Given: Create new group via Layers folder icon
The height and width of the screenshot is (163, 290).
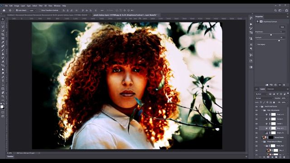Looking at the screenshot, I should (276, 157).
